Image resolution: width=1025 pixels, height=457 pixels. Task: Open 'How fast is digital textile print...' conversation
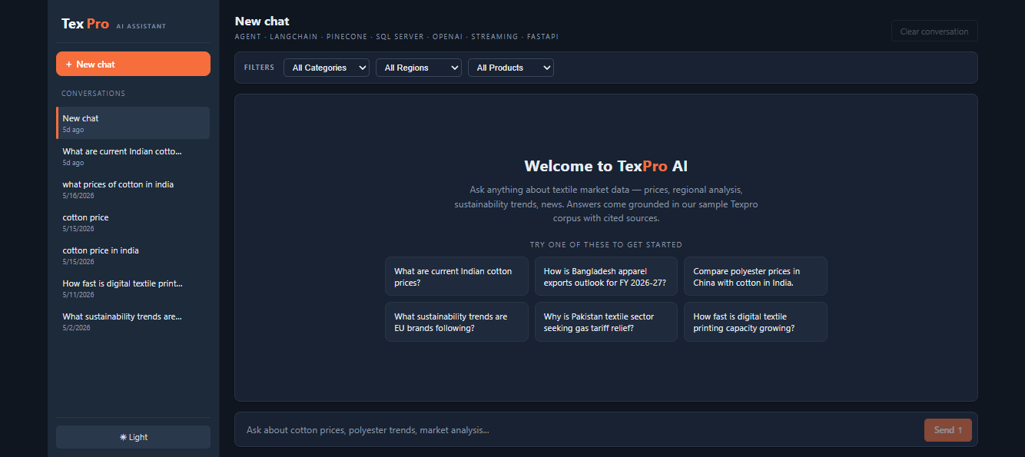(x=133, y=288)
